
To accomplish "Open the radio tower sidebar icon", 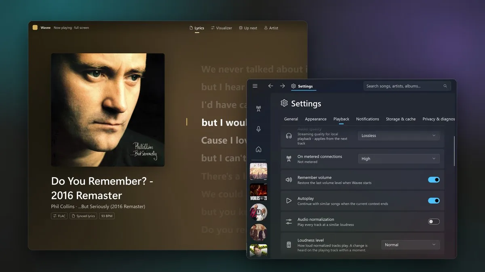I will (259, 109).
